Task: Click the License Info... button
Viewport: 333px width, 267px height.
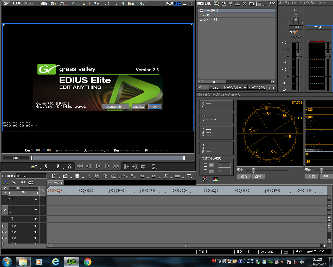Action: [116, 107]
